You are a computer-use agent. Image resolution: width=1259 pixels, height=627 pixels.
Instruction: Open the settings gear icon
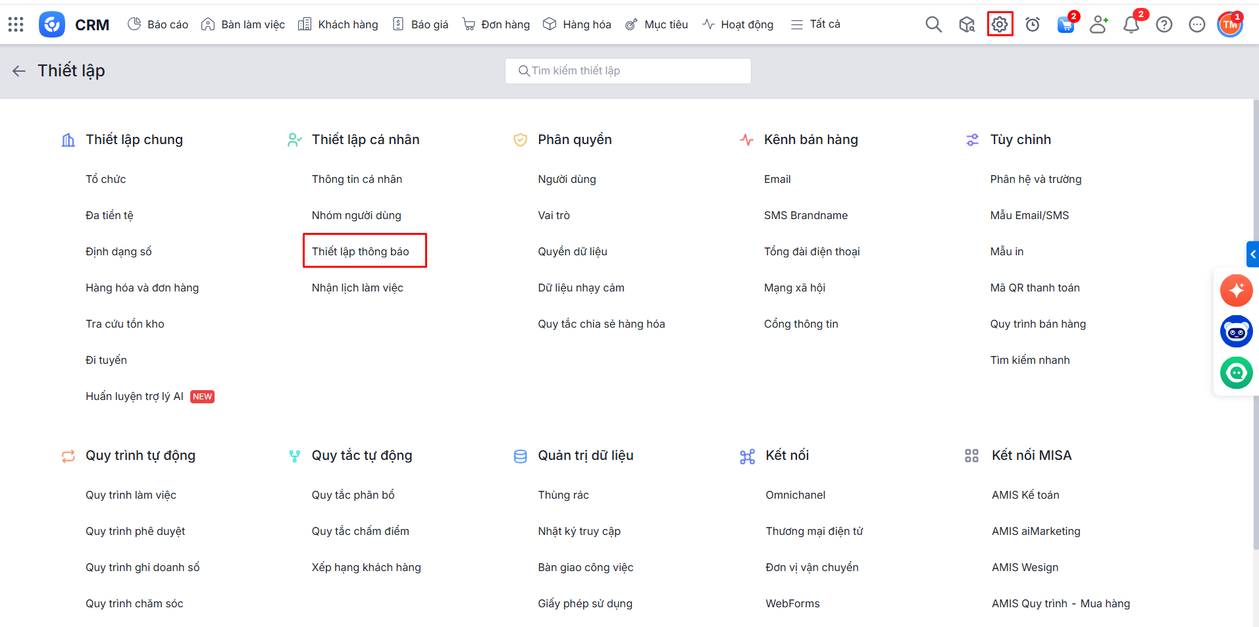(999, 25)
